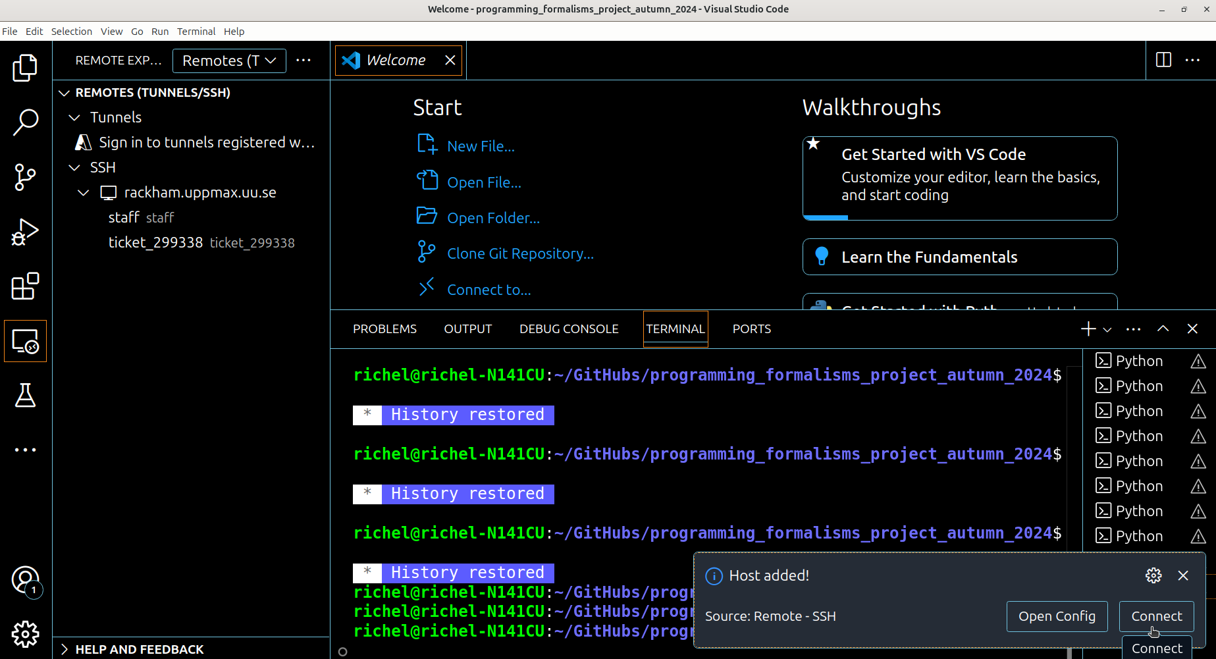
Task: Collapse the REMOTES (TUNNELS/SSH) section
Action: tap(64, 93)
